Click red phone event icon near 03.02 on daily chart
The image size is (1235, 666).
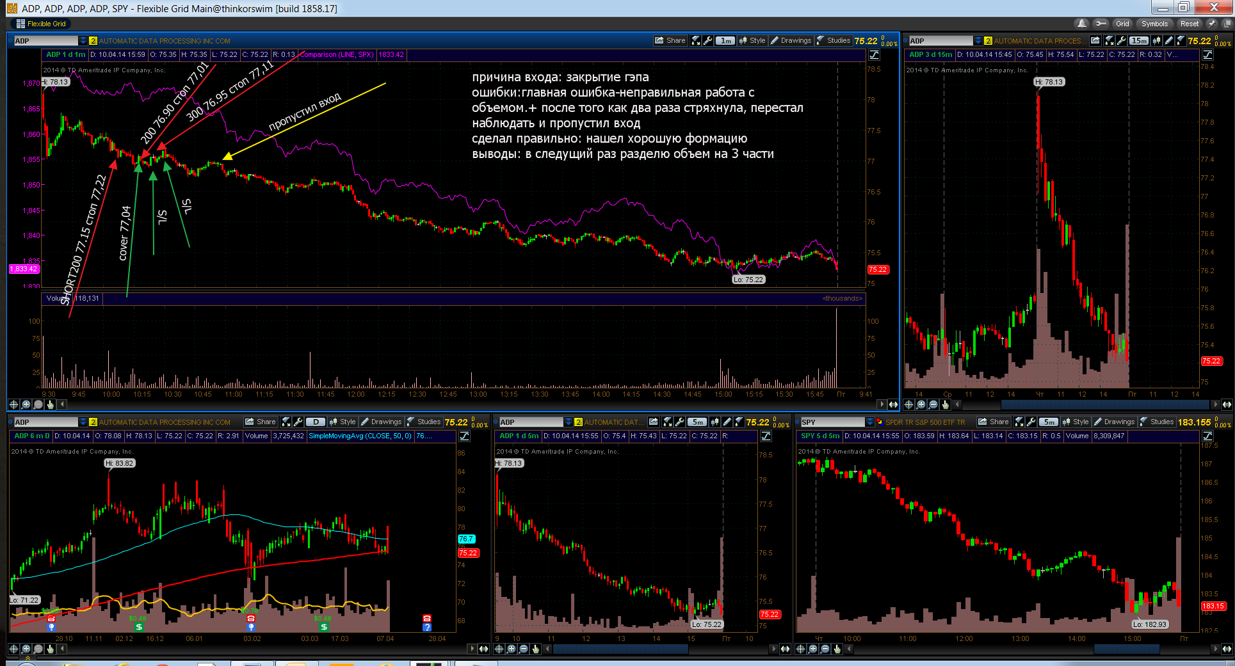251,619
